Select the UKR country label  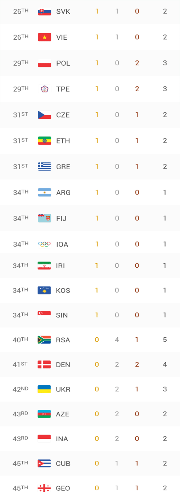pos(63,389)
